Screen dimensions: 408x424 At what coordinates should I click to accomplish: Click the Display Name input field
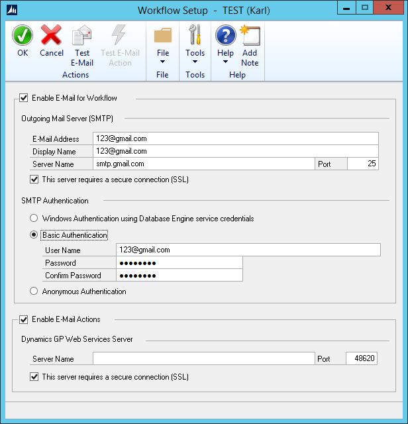pos(236,151)
